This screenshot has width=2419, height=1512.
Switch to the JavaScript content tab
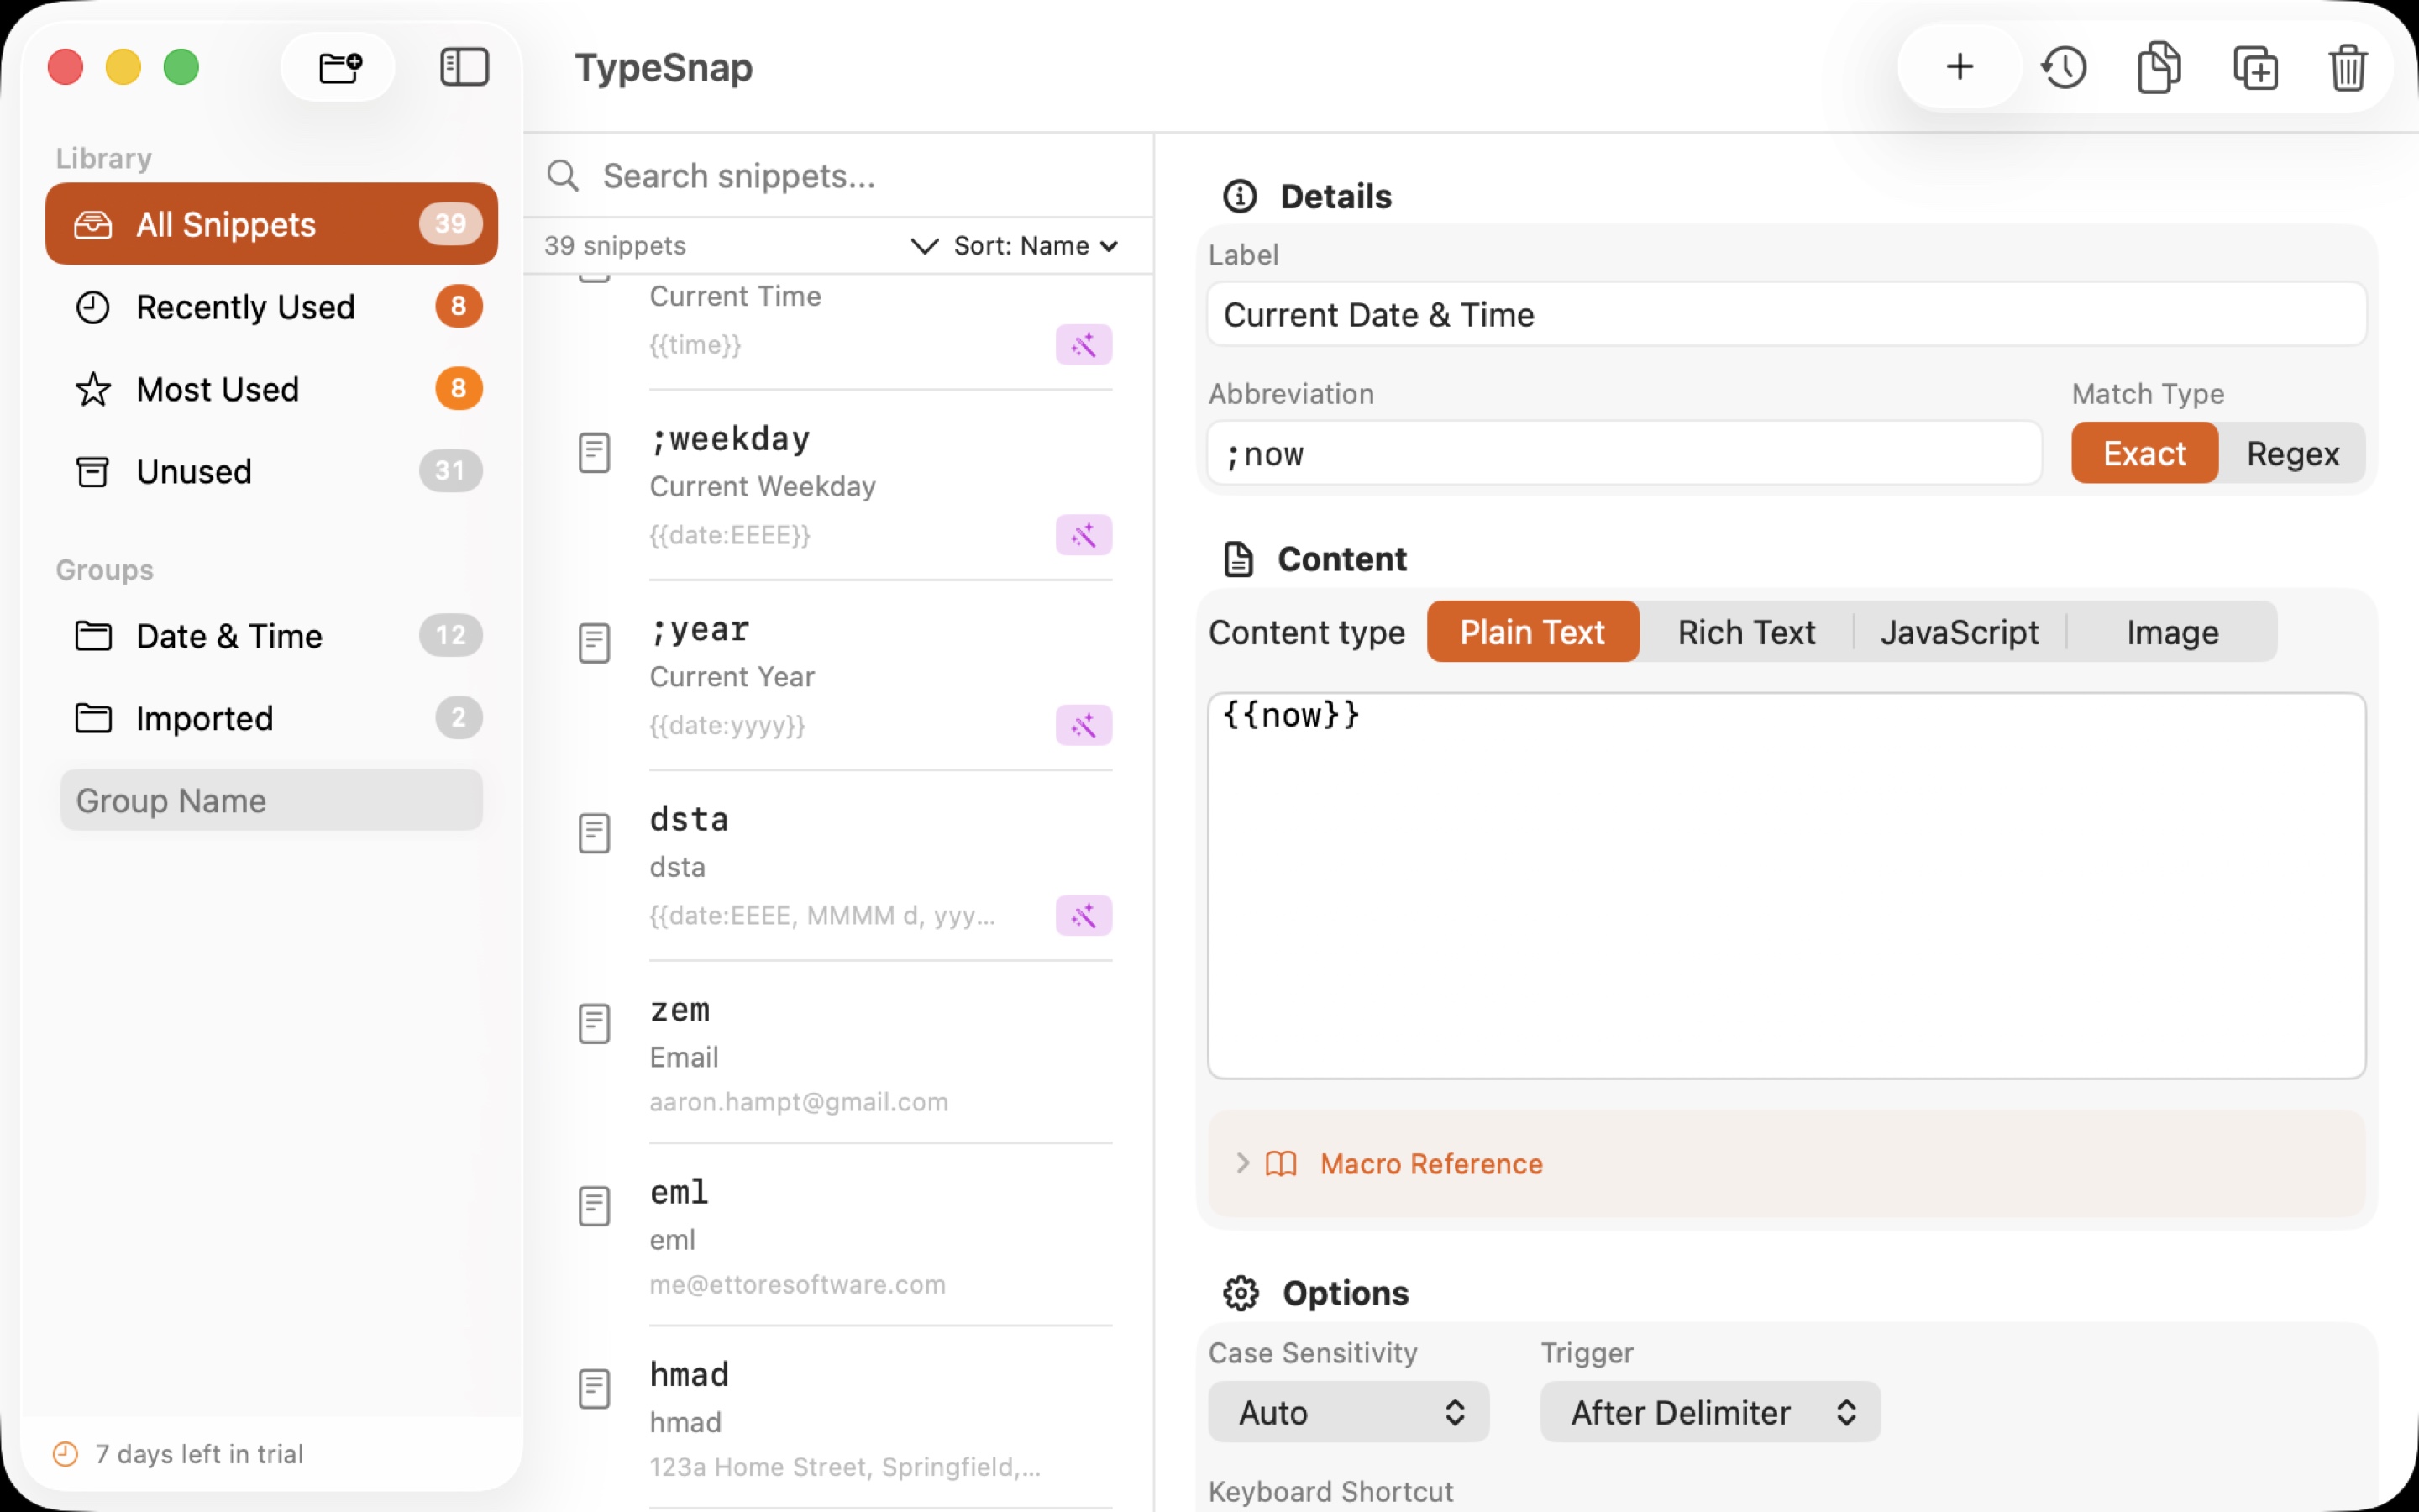pyautogui.click(x=1960, y=632)
